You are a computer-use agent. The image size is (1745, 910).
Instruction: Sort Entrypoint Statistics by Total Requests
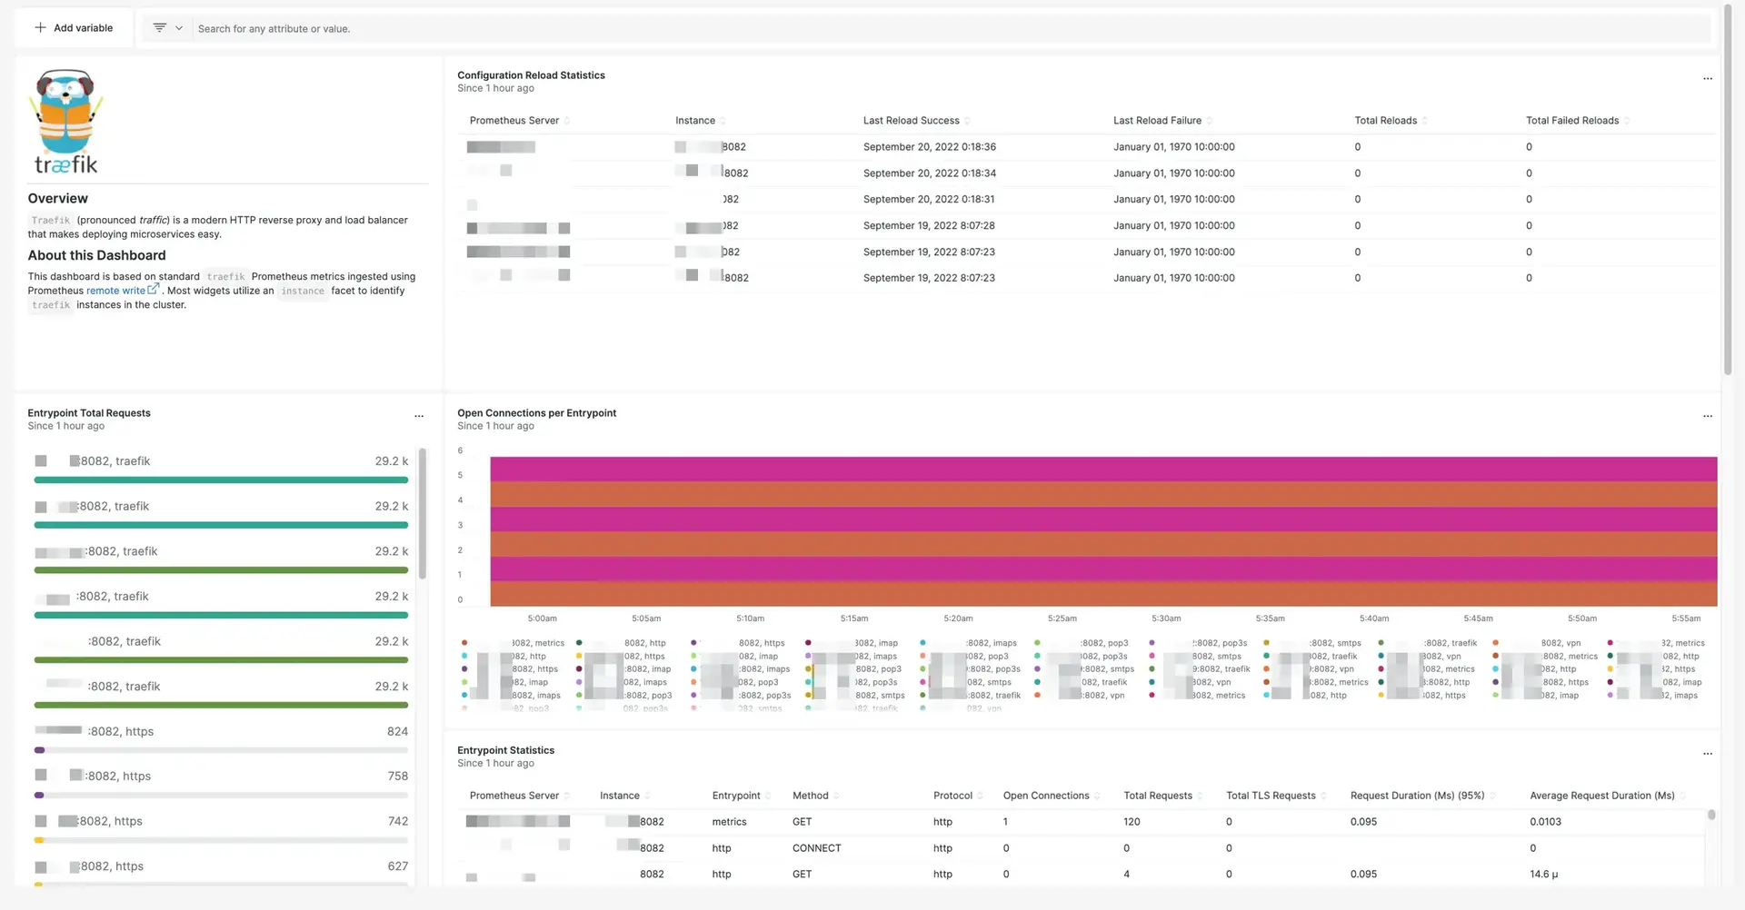[x=1157, y=796]
